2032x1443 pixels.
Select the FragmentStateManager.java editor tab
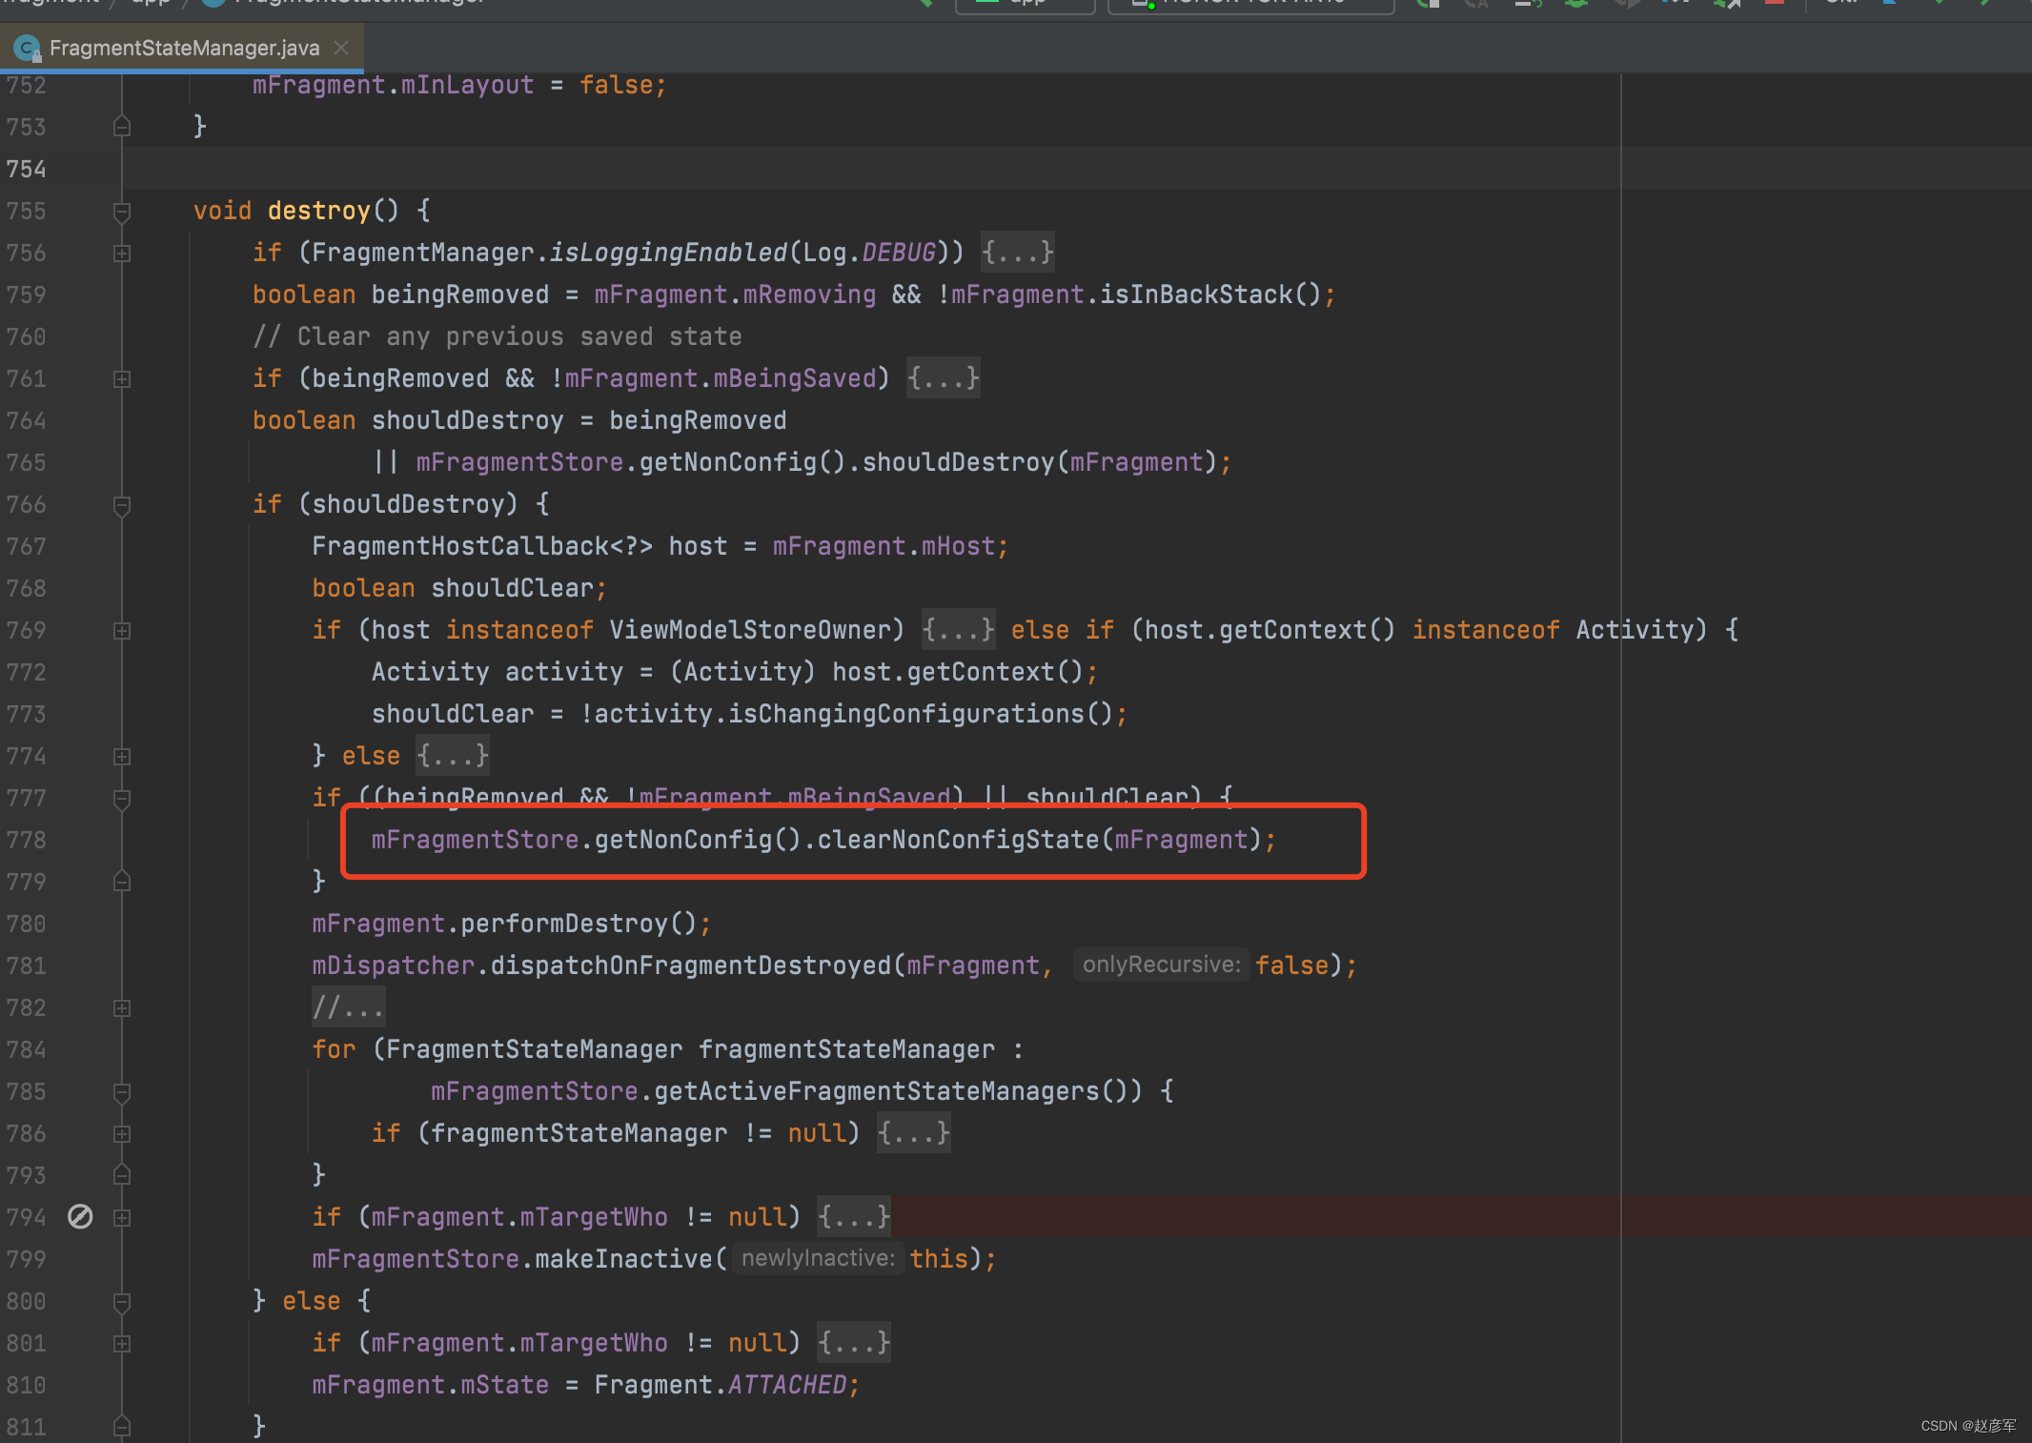[183, 48]
